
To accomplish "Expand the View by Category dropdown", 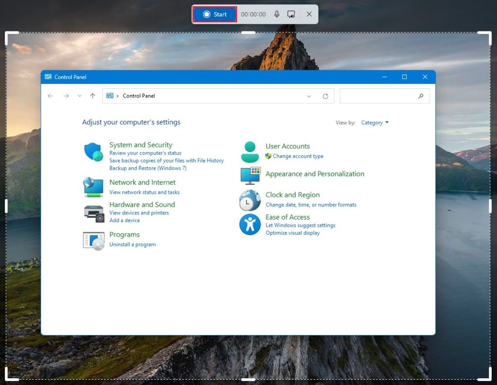I will (x=375, y=123).
